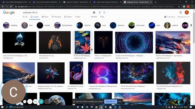Open a new browser tab
Screen dimensions: 195x109
pyautogui.click(x=156, y=2)
